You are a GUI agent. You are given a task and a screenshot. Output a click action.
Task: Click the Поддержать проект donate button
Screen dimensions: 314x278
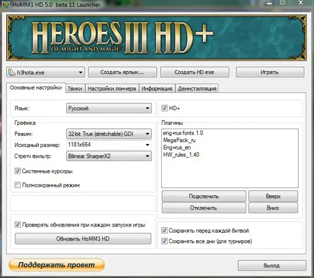coord(56,265)
